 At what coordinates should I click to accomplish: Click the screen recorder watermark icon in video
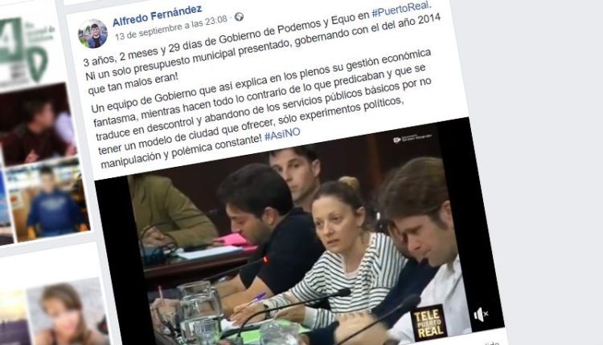(397, 140)
